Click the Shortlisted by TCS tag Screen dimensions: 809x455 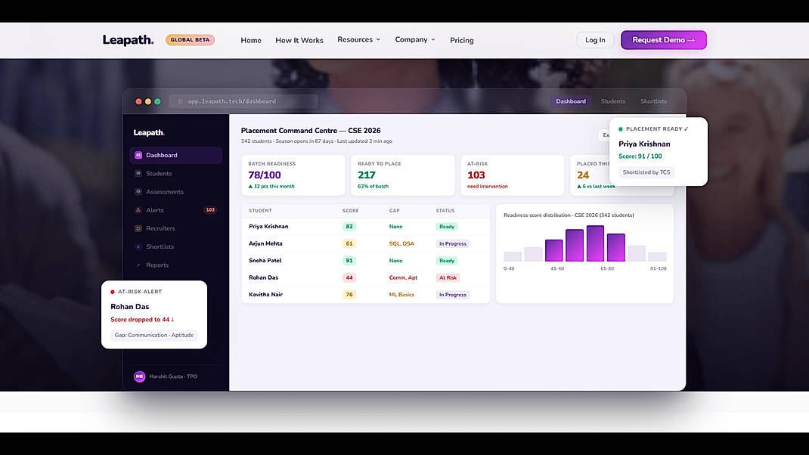tap(646, 172)
